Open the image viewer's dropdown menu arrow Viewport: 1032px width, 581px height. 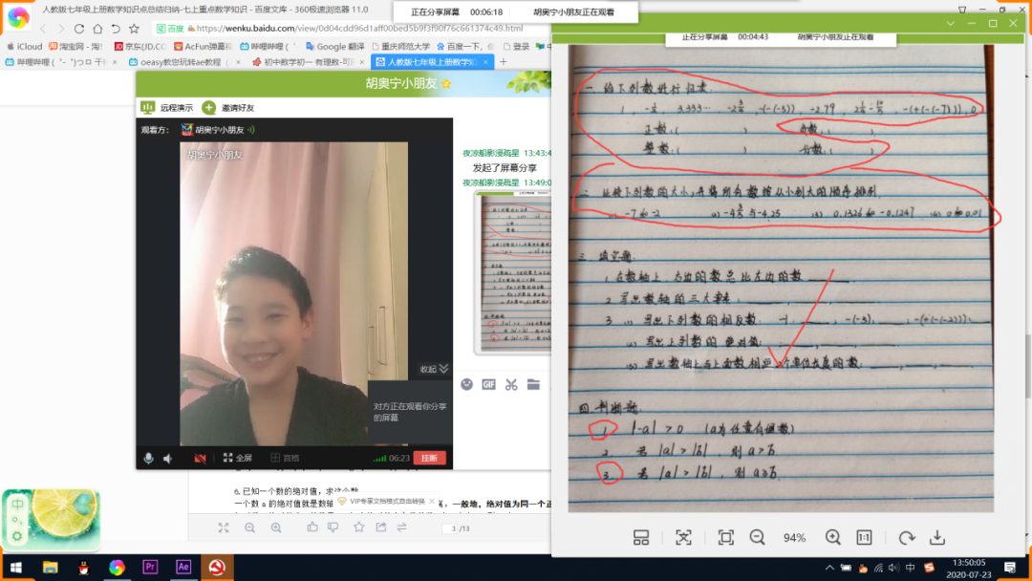click(950, 23)
